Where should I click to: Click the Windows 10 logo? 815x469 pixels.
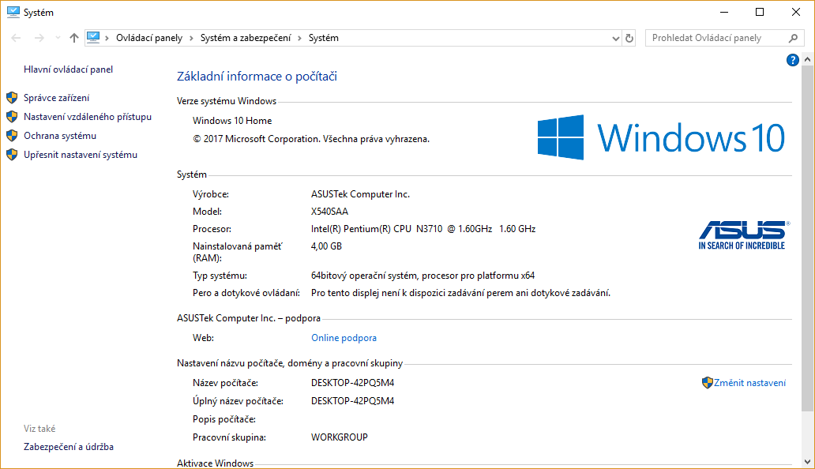pyautogui.click(x=661, y=137)
